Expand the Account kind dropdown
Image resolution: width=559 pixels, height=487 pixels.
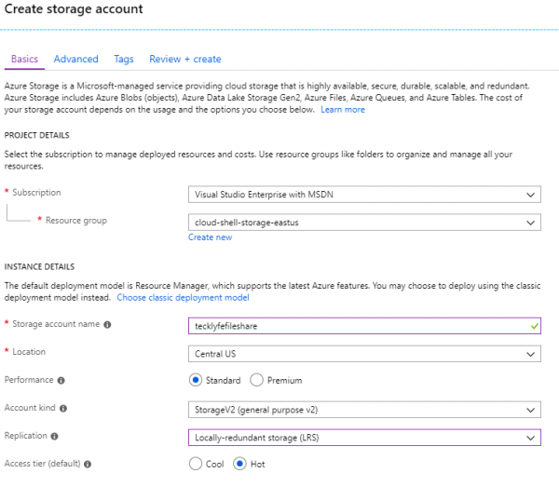[364, 410]
